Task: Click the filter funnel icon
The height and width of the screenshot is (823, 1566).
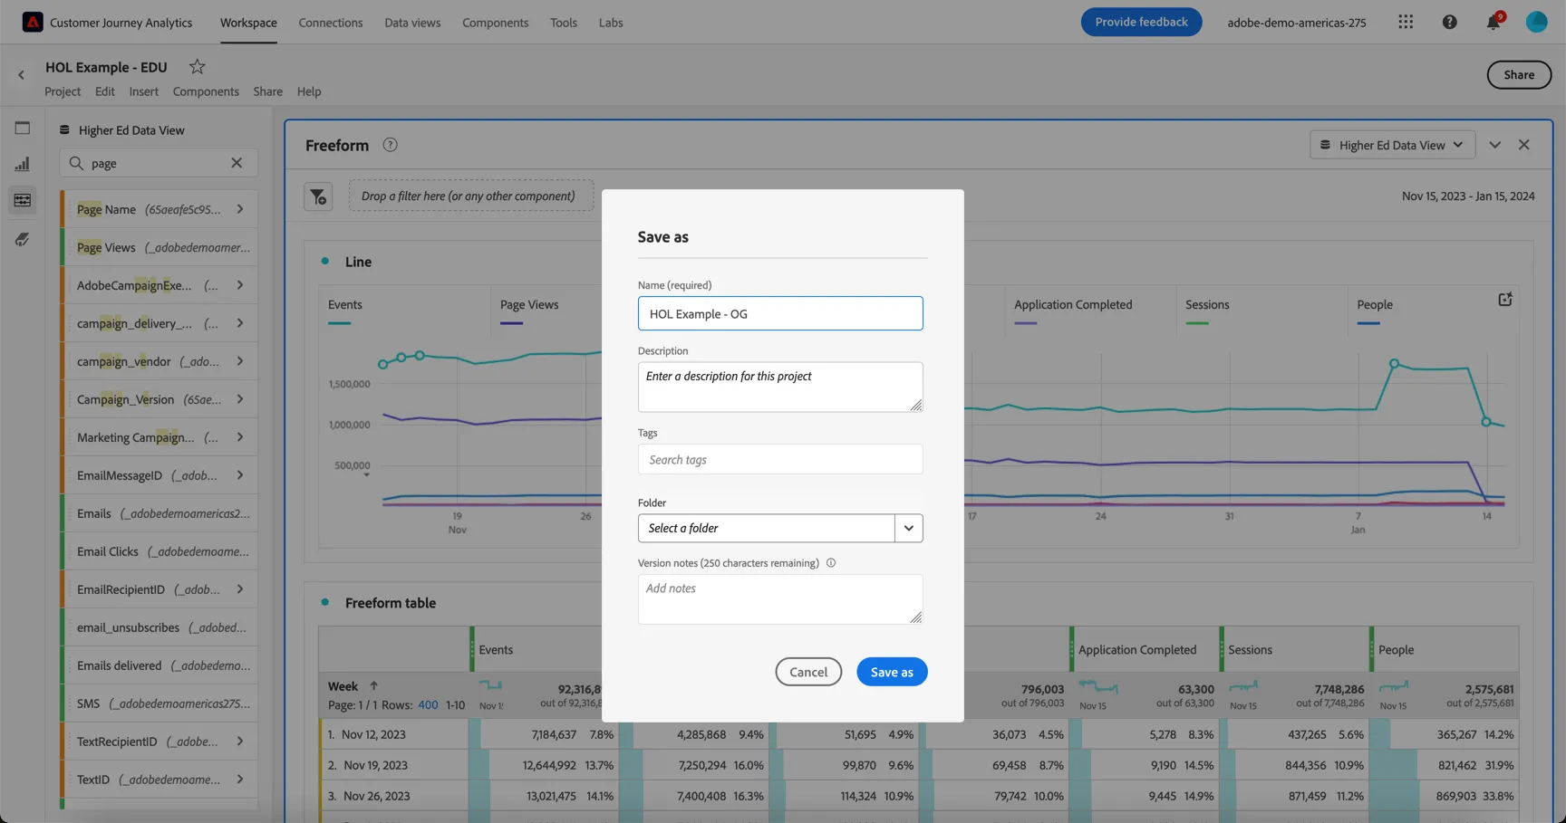Action: 318,196
